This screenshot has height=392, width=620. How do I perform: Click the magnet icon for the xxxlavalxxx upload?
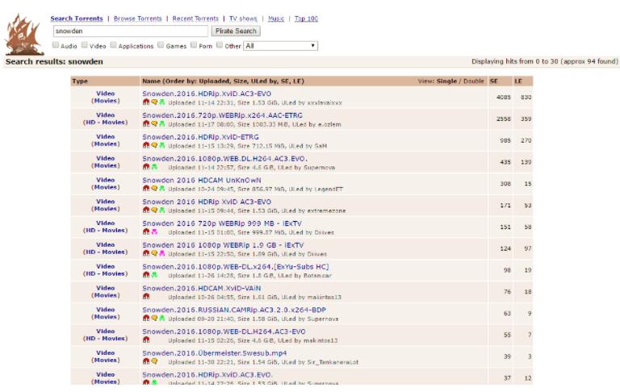[x=146, y=102]
